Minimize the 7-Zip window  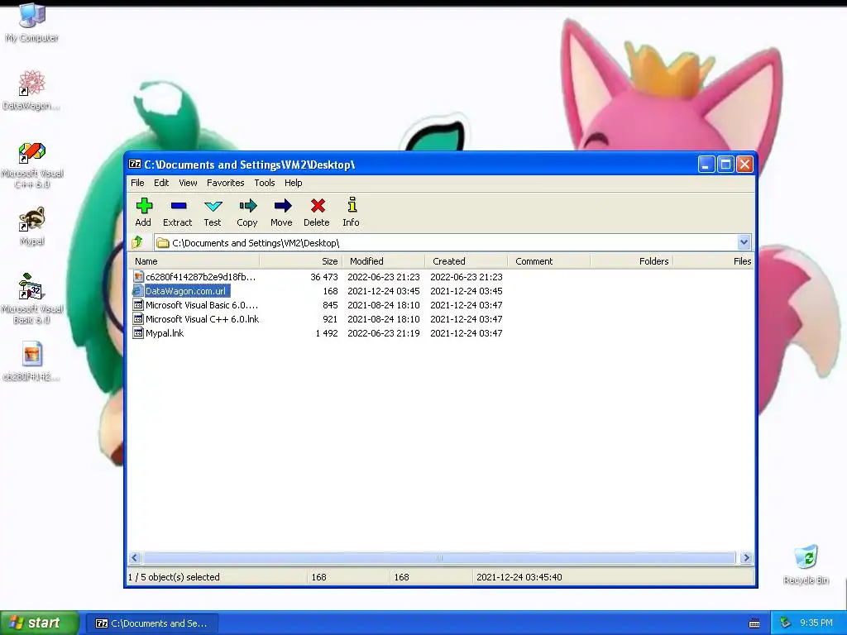(x=706, y=164)
